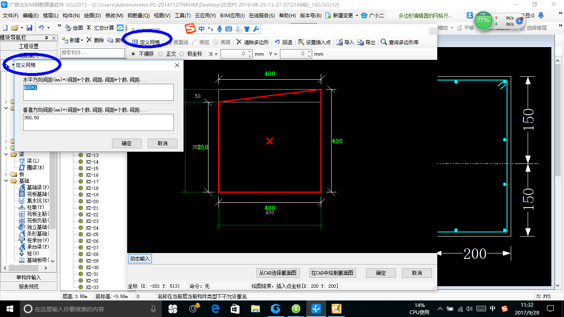Click the 定义网格 grid toolbar button
The height and width of the screenshot is (317, 564).
pyautogui.click(x=146, y=42)
